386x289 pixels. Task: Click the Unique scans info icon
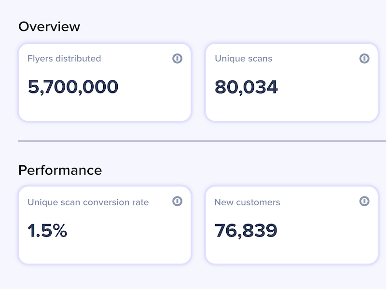(x=364, y=58)
